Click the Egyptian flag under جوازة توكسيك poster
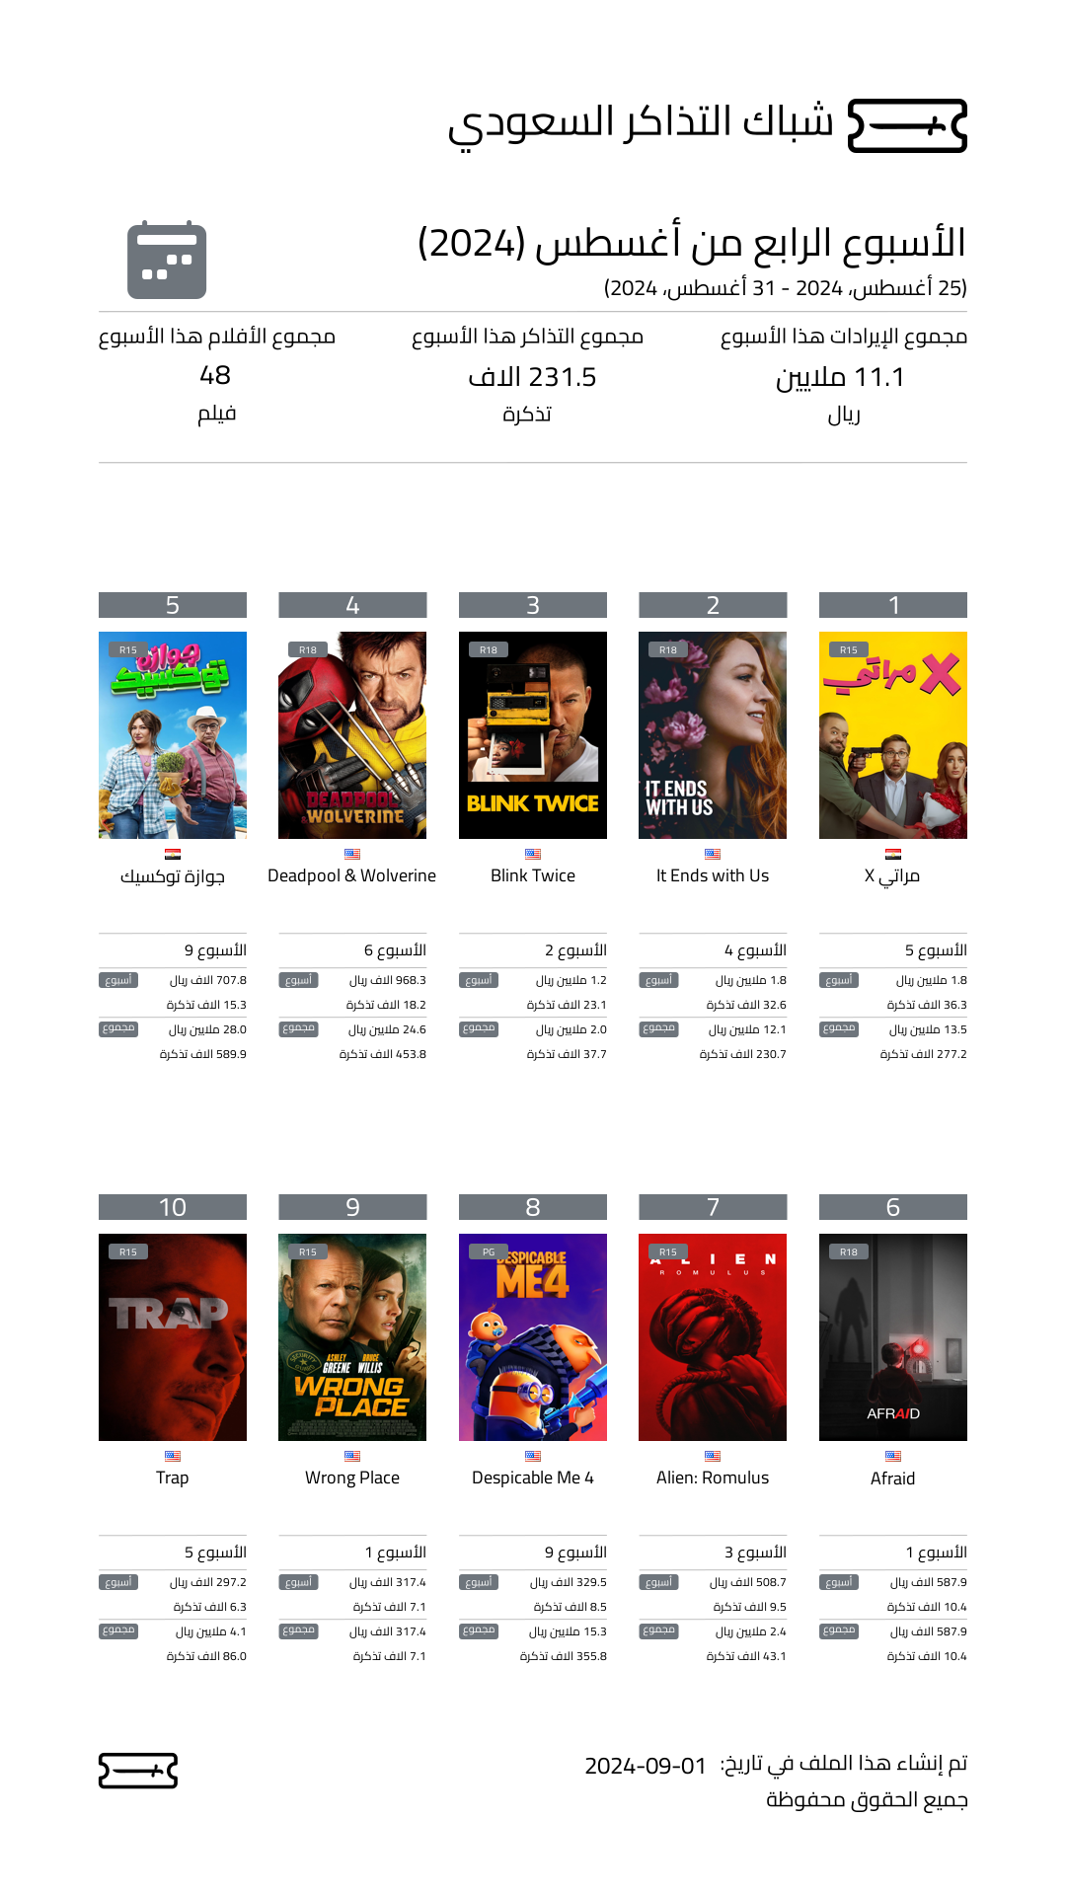 173,854
